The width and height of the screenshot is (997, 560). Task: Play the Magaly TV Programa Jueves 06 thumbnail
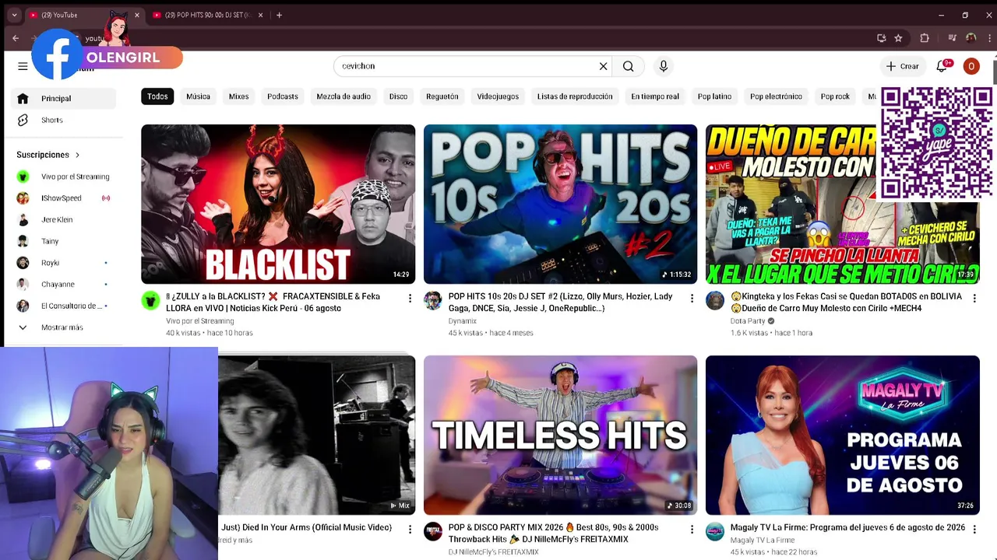tap(843, 435)
